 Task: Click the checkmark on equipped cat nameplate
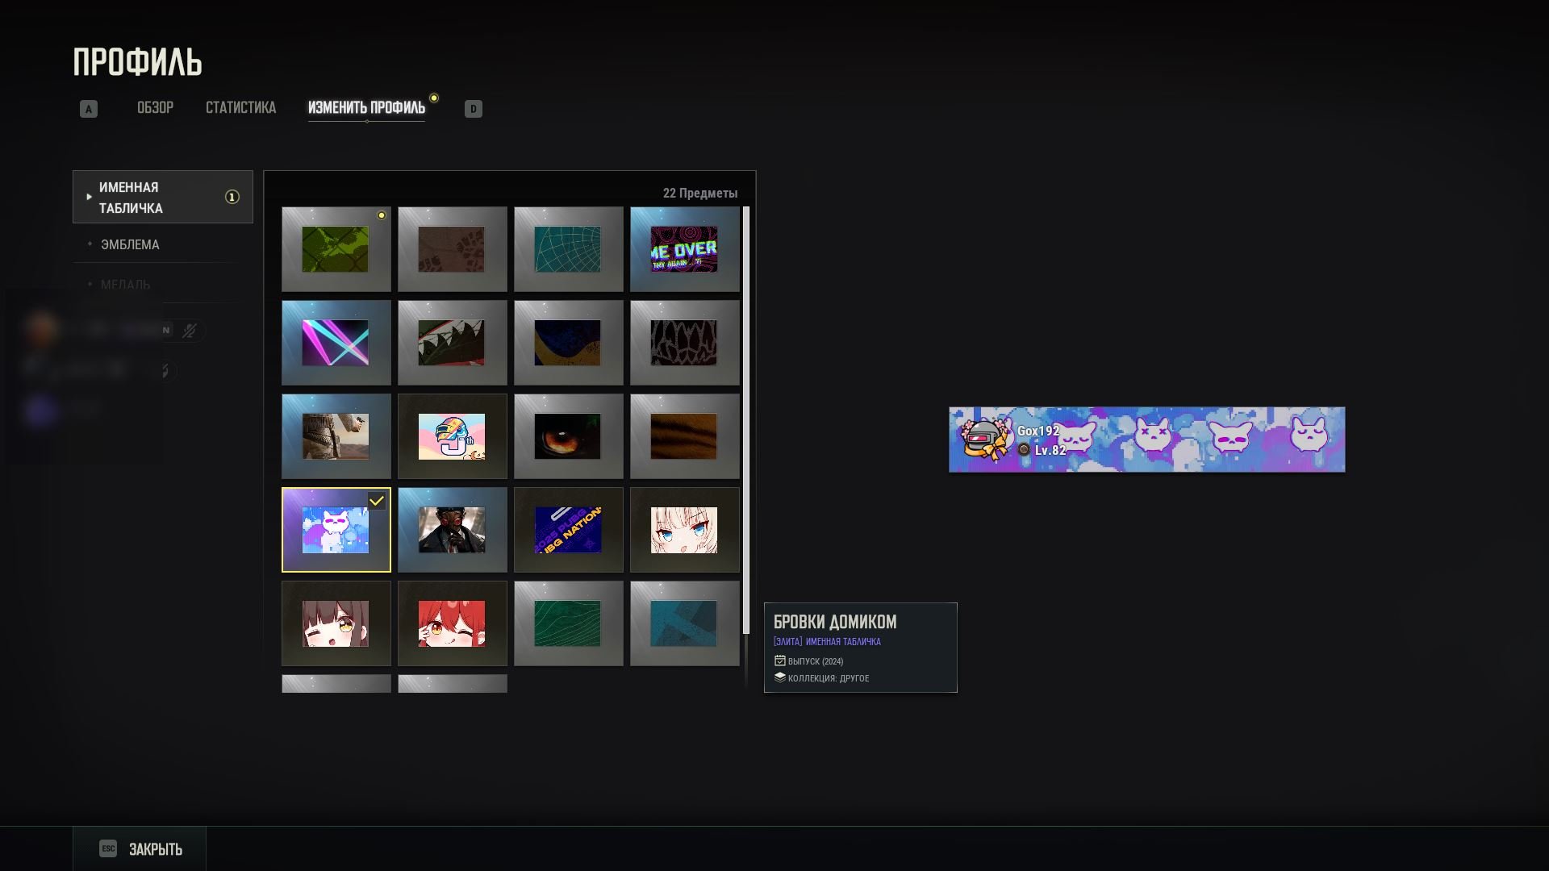[x=377, y=501]
